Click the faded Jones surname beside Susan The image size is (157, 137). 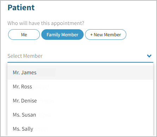[x=44, y=115]
